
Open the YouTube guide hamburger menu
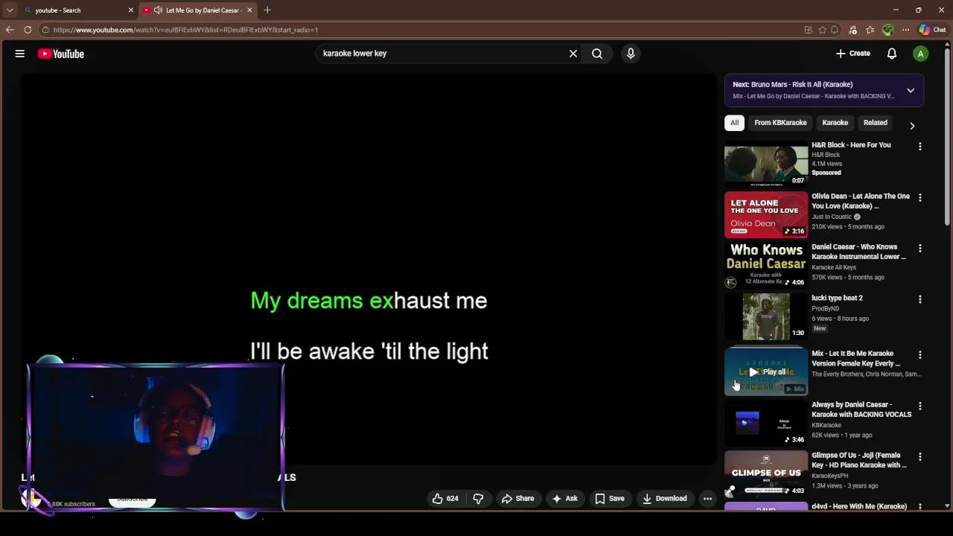tap(20, 54)
